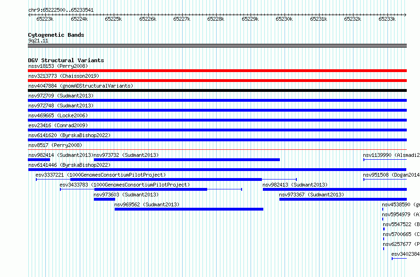Screen dimensions: 420x277
Task: Click the esv23416 (Conrad2009) label
Action: click(x=58, y=125)
